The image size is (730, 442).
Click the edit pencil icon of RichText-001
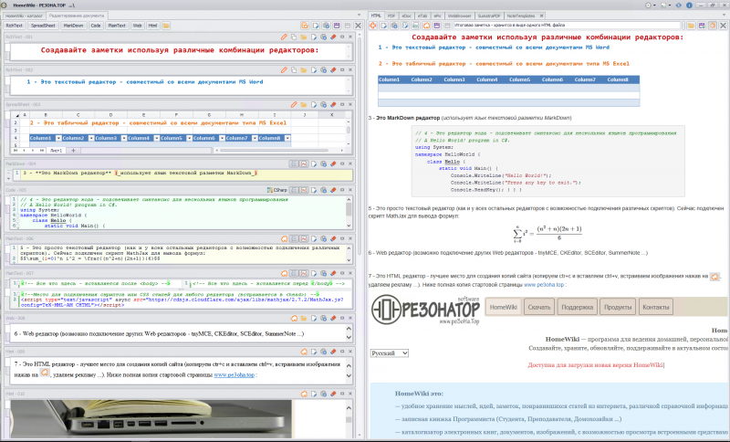click(x=284, y=37)
